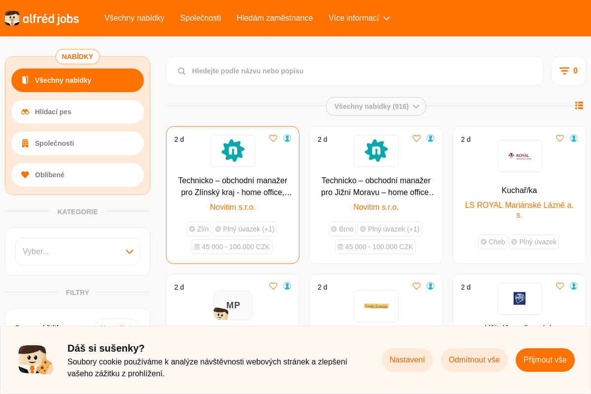Click Odmítnout vše cookies
This screenshot has width=591, height=394.
coord(474,360)
